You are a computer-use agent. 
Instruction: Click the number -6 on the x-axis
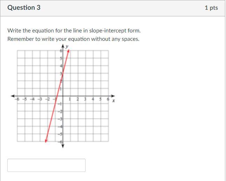pyautogui.click(x=17, y=99)
